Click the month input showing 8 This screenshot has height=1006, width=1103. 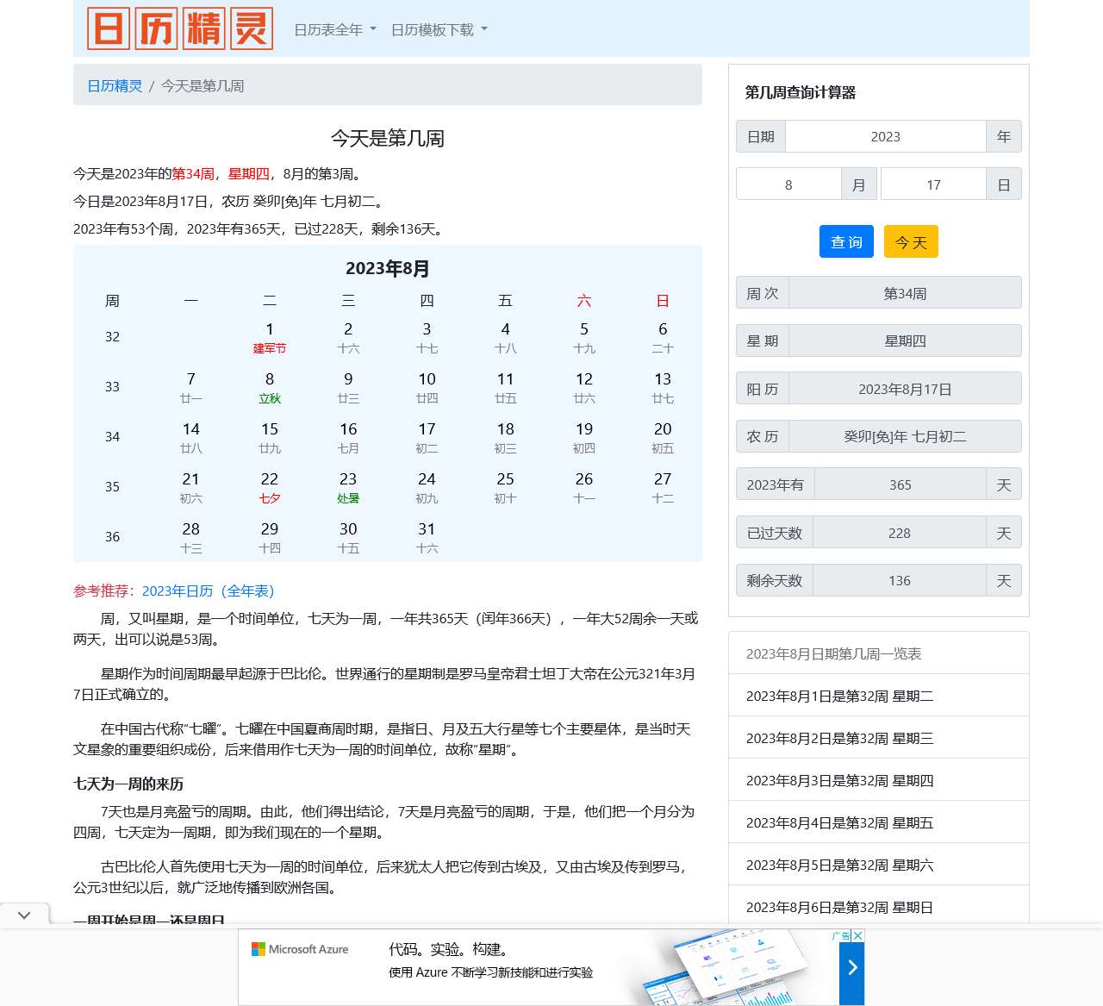788,184
